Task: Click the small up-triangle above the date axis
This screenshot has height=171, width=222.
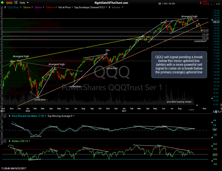Action: 197,105
